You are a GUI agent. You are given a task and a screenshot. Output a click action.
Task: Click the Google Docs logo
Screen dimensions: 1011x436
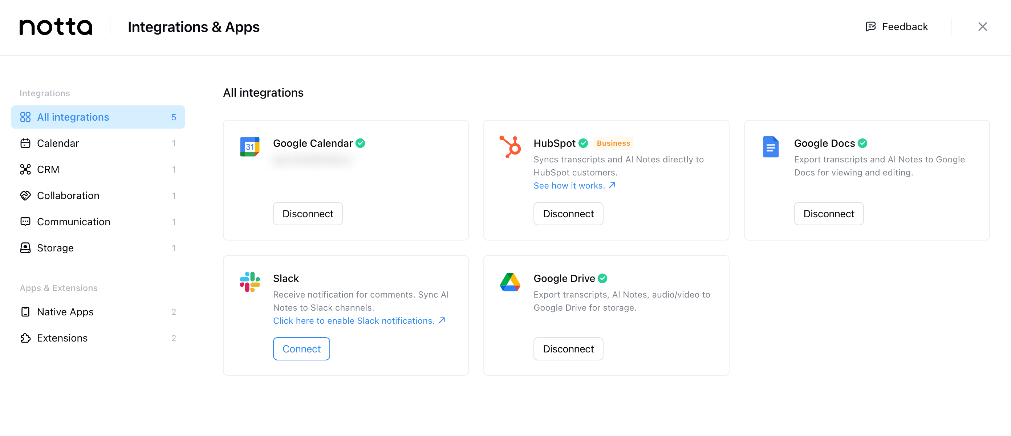(771, 146)
